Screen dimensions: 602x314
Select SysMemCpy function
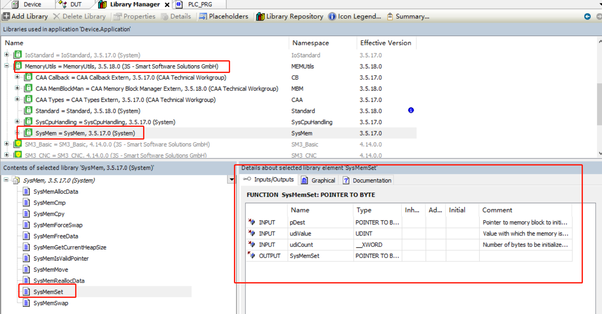point(49,214)
